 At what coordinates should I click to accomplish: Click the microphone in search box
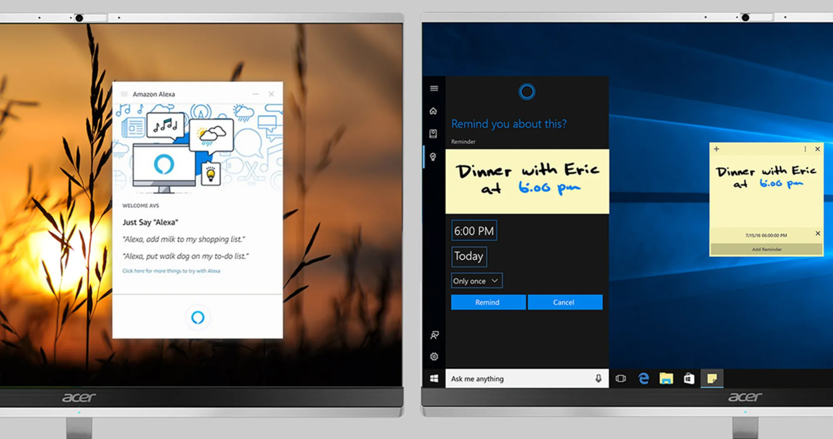click(598, 379)
